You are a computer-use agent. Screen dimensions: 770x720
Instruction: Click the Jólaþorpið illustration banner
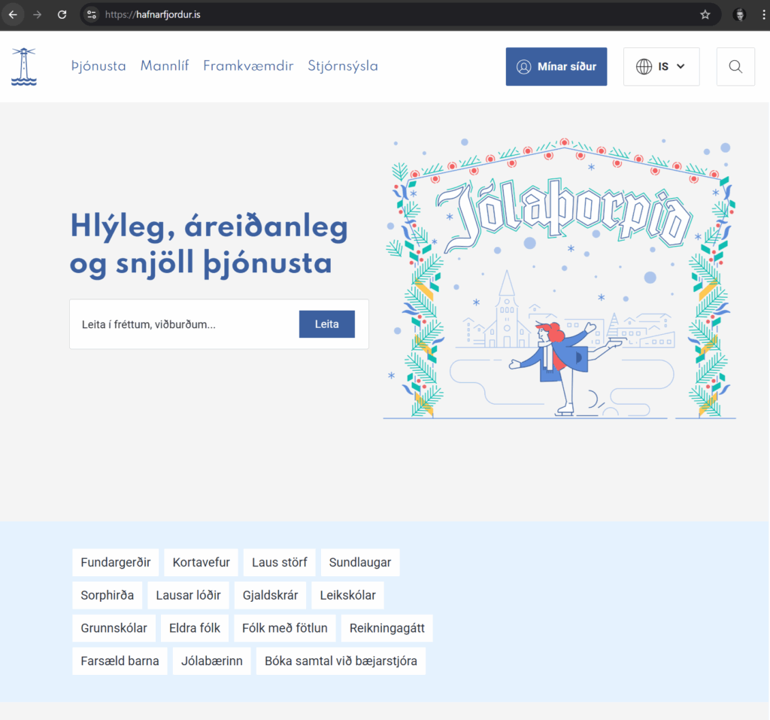[x=559, y=278]
